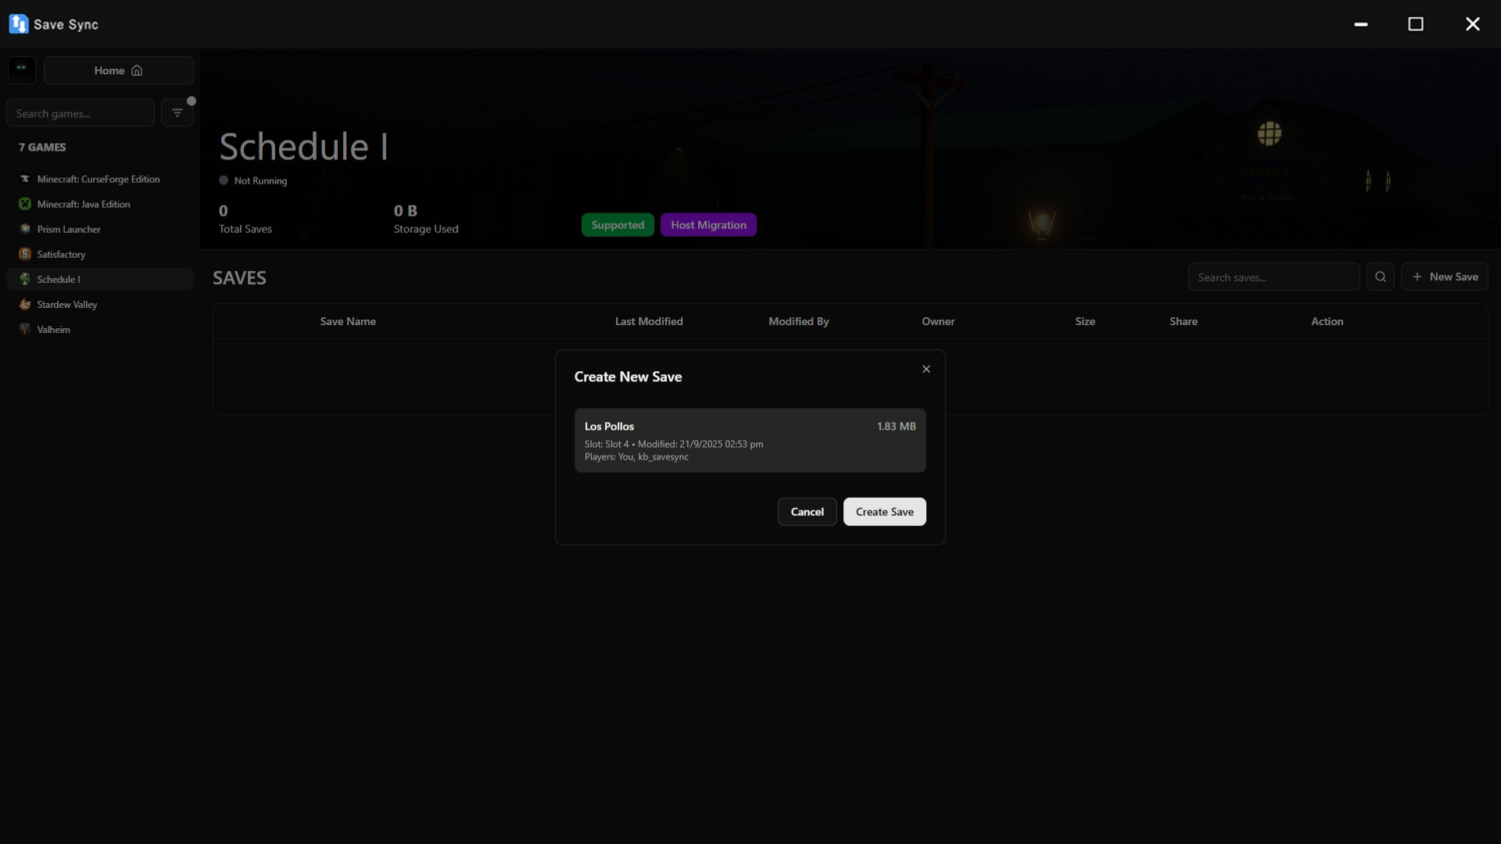Screen dimensions: 1501x844
Task: Cancel the new save dialog
Action: coord(806,512)
